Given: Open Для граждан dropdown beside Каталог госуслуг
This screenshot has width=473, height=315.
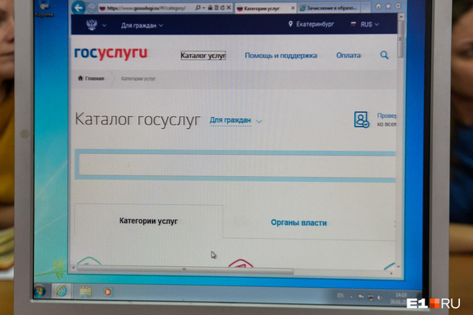Looking at the screenshot, I should tap(236, 120).
